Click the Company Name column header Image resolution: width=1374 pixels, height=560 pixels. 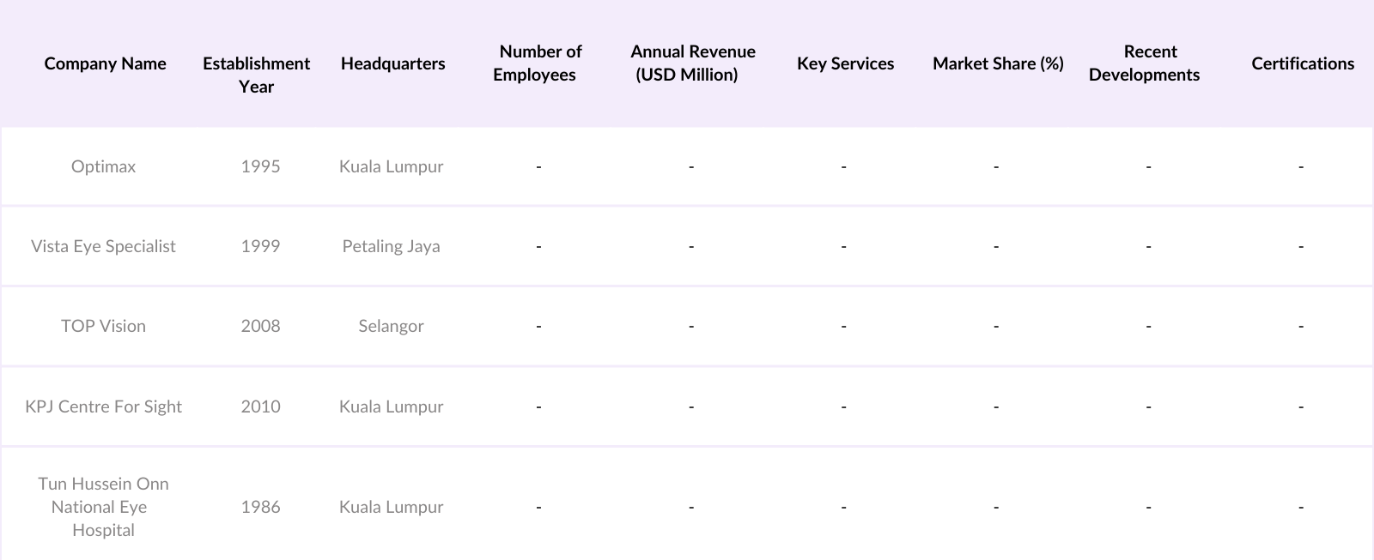point(105,63)
